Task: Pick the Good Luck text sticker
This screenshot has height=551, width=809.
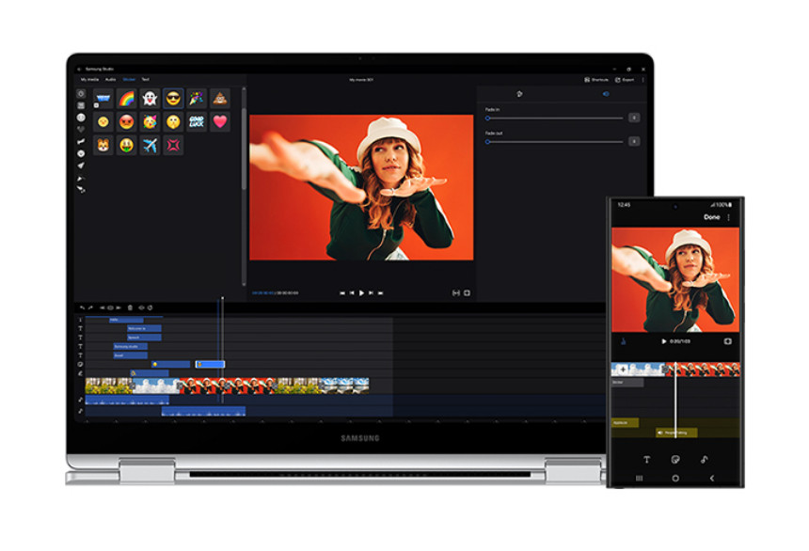Action: tap(197, 121)
